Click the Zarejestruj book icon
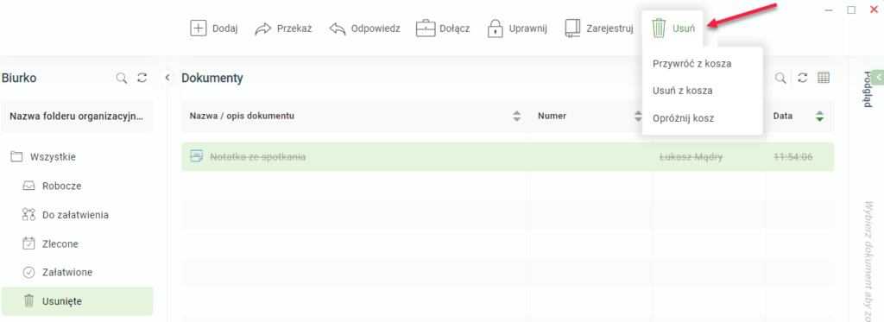884x322 pixels. click(573, 28)
